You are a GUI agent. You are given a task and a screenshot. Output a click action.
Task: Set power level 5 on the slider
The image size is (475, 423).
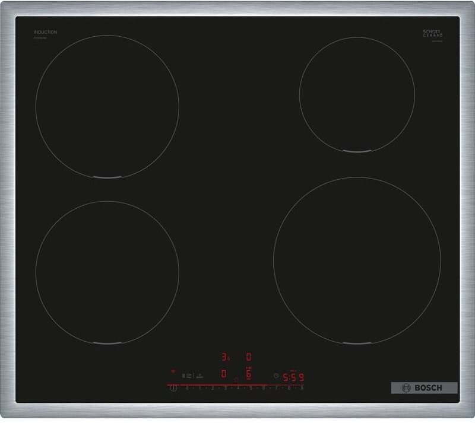coord(251,388)
